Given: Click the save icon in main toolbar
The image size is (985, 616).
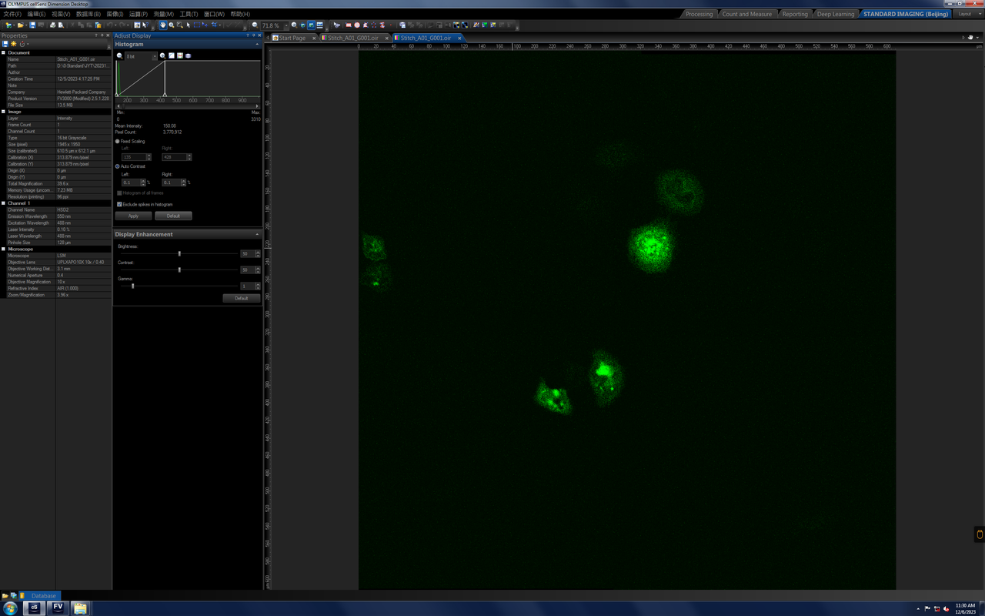Looking at the screenshot, I should pyautogui.click(x=32, y=25).
